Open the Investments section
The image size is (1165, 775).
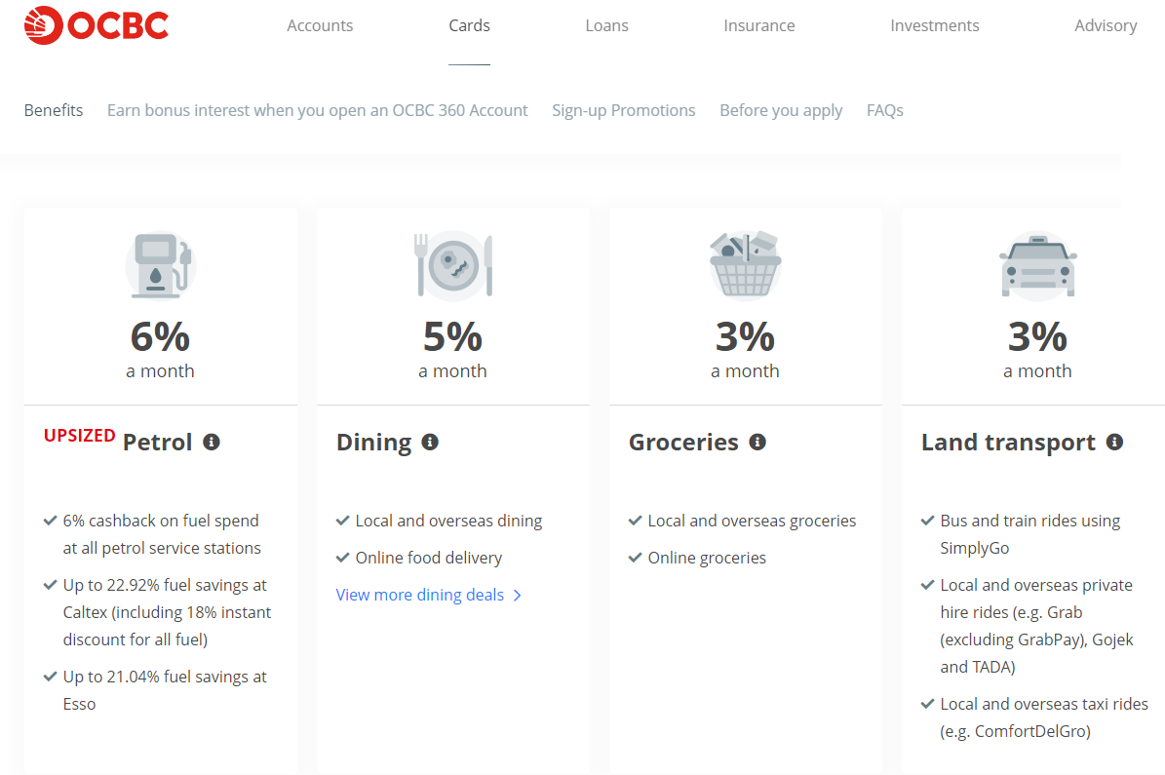[934, 25]
